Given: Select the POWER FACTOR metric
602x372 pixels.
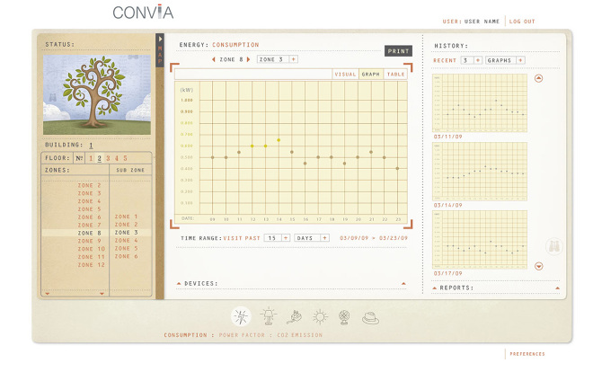Looking at the screenshot, I should (x=242, y=335).
